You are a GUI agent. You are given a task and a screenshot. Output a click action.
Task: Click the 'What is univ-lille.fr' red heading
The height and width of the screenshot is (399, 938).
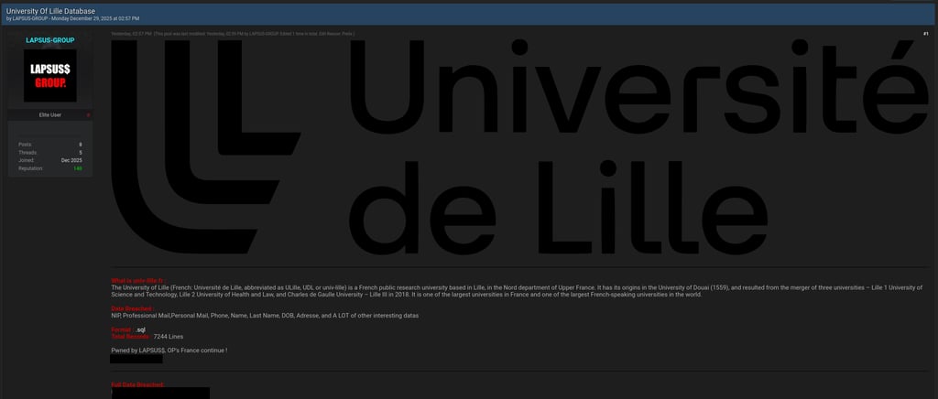tap(138, 280)
